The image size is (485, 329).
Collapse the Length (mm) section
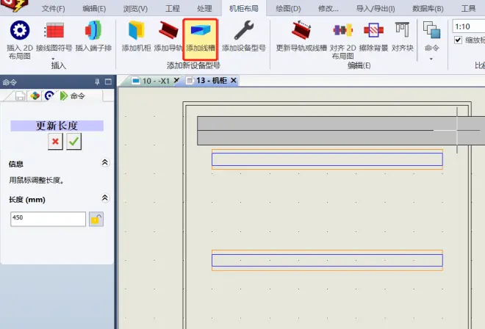(105, 198)
